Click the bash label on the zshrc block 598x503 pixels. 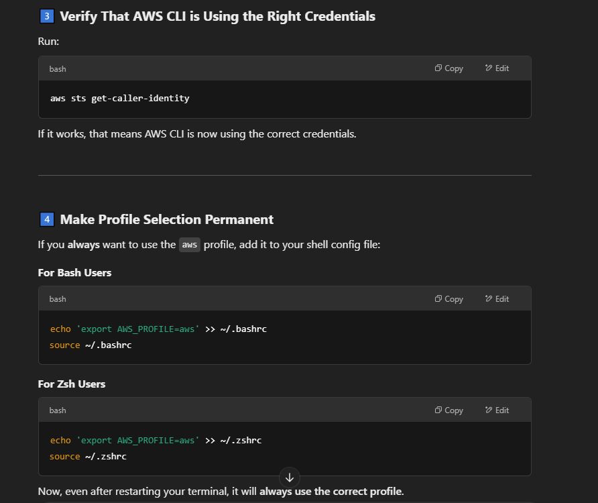[58, 410]
